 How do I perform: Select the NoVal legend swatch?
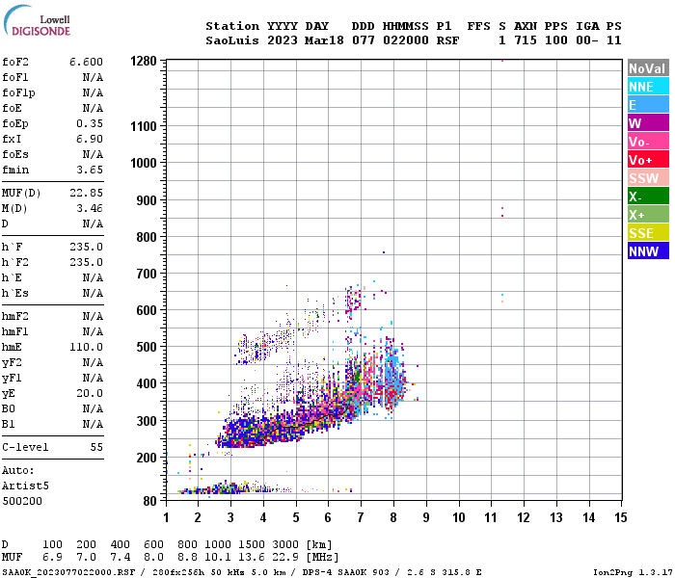(x=648, y=68)
